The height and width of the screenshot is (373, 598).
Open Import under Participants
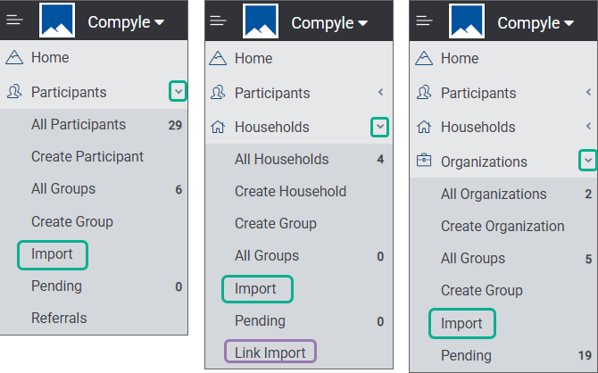tap(53, 254)
